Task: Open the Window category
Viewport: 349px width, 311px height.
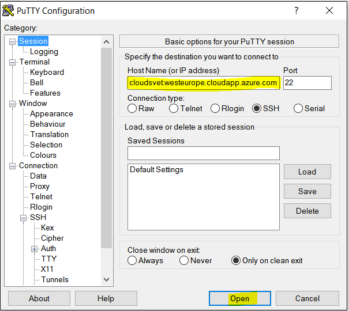Action: click(33, 103)
